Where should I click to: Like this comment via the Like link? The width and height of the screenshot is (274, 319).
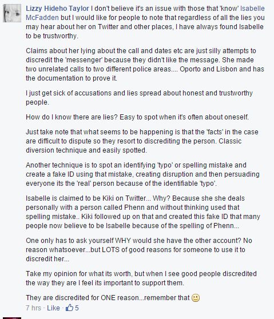point(53,308)
